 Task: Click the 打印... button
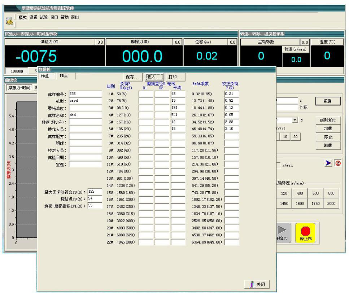pos(175,77)
